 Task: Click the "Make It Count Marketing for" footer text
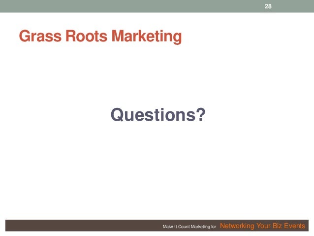click(x=189, y=227)
